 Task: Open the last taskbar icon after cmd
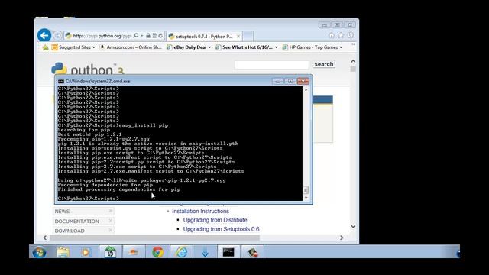click(x=252, y=252)
